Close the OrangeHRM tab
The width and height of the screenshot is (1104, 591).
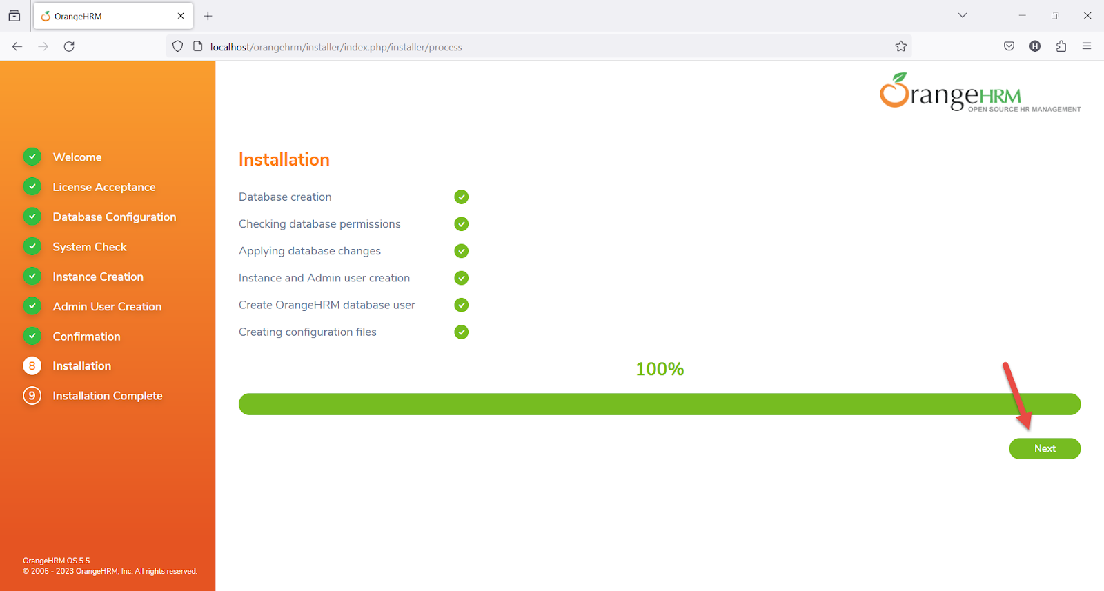point(181,16)
